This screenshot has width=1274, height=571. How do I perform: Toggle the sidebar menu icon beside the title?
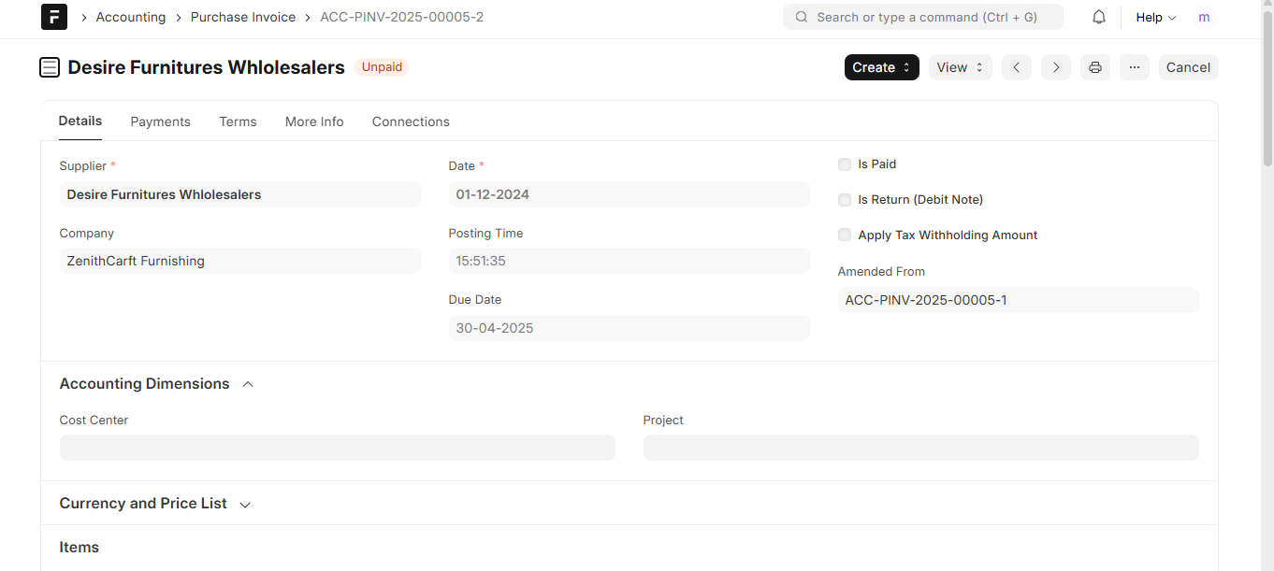(x=50, y=67)
